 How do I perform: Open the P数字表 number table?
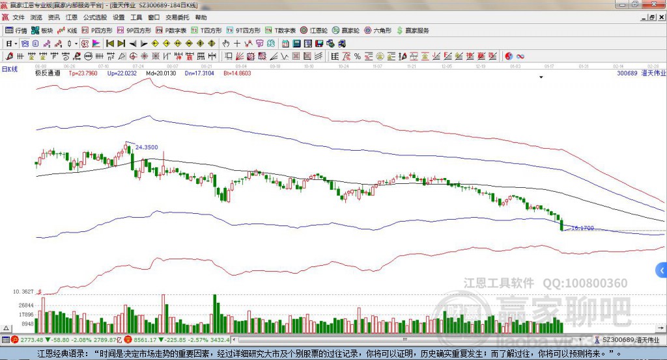point(171,30)
